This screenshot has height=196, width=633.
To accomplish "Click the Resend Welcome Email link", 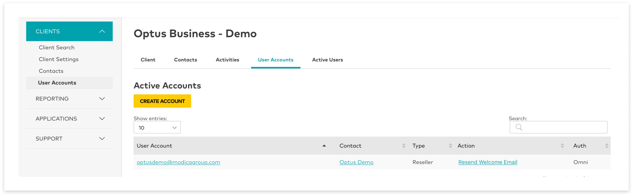I will [x=488, y=162].
